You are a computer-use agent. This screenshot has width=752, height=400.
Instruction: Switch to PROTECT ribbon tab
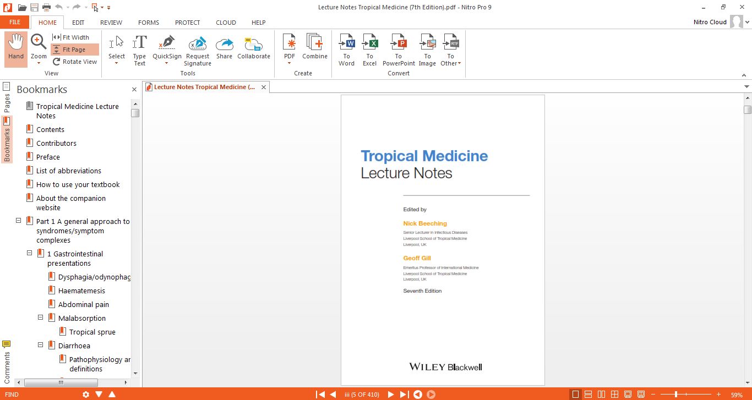(x=188, y=23)
